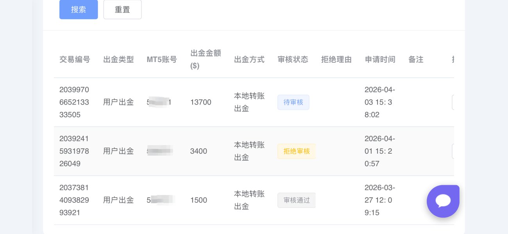Click the 审核状态 column header

point(293,60)
